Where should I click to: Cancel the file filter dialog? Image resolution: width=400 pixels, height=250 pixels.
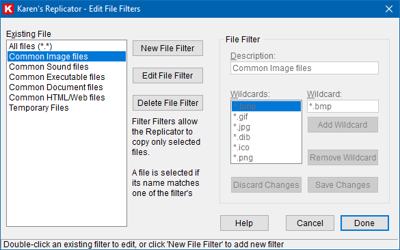(x=310, y=223)
